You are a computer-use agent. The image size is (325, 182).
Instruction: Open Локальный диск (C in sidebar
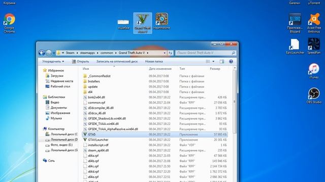click(61, 134)
